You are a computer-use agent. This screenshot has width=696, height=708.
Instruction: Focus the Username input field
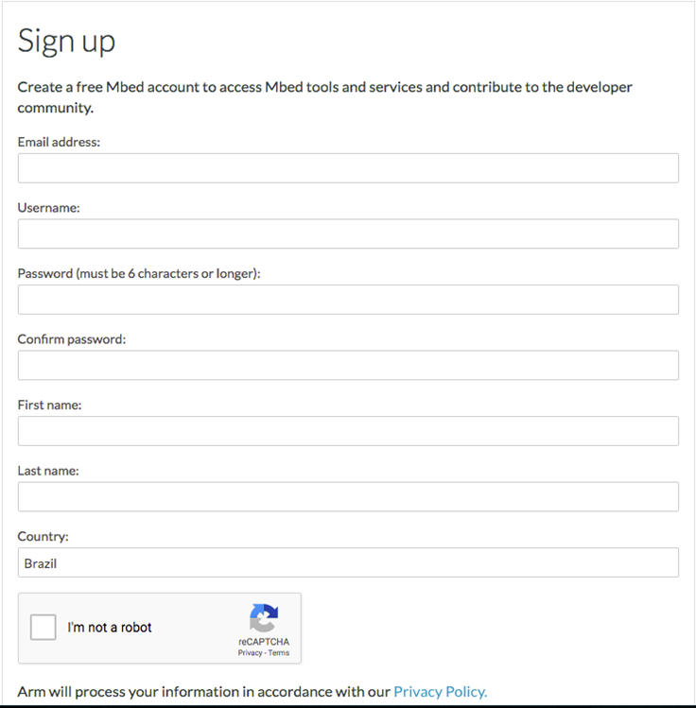point(348,233)
